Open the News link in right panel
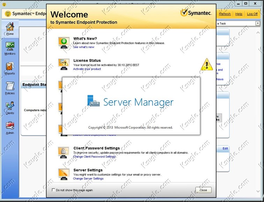 coord(220,79)
